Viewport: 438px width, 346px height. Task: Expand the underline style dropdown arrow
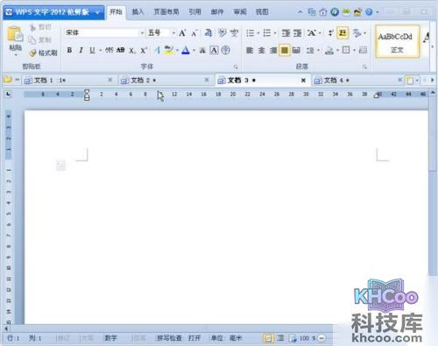pos(101,51)
